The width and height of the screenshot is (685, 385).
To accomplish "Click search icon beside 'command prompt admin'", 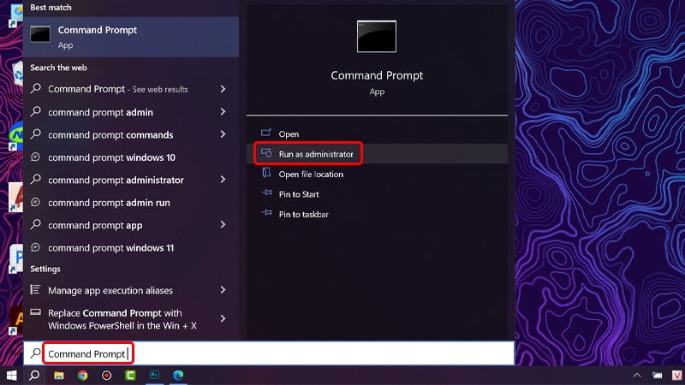I will pos(36,111).
